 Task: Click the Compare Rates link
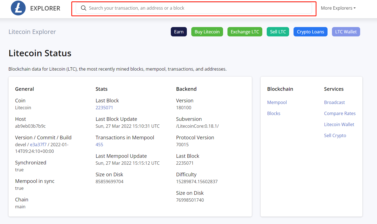(340, 113)
